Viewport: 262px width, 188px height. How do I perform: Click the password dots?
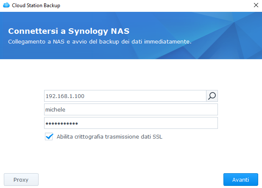62,123
